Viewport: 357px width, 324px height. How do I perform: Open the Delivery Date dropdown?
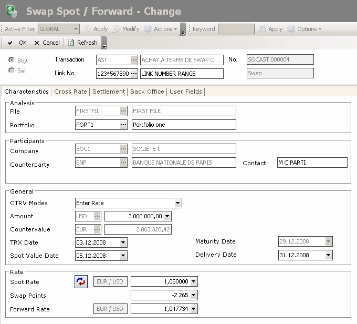pyautogui.click(x=328, y=255)
